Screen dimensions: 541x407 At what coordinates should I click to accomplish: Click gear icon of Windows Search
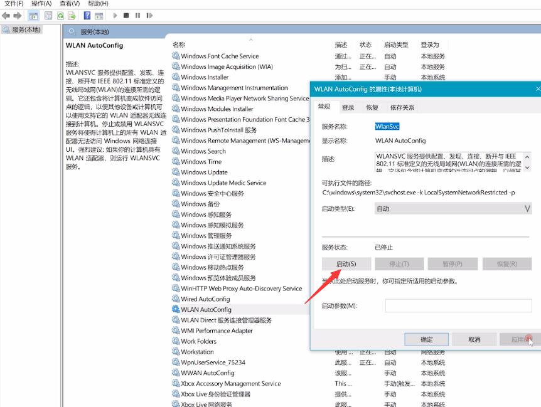point(176,151)
